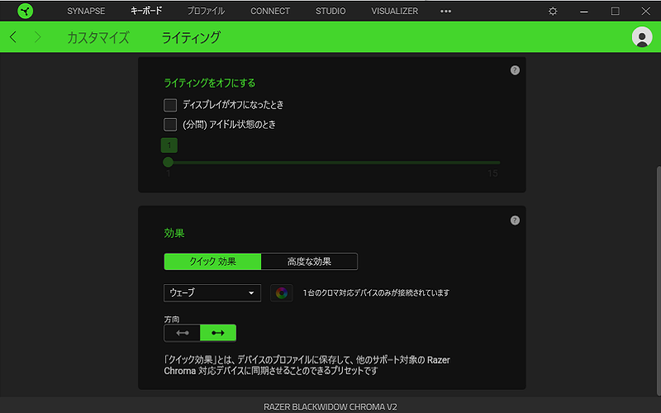Viewport: 661px width, 413px height.
Task: Select the ライティング subtab
Action: (191, 37)
